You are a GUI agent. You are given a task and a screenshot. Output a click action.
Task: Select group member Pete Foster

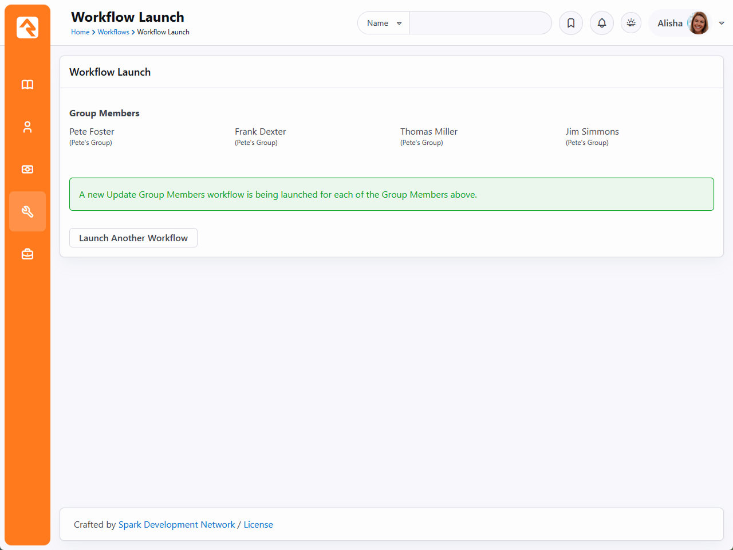click(92, 132)
